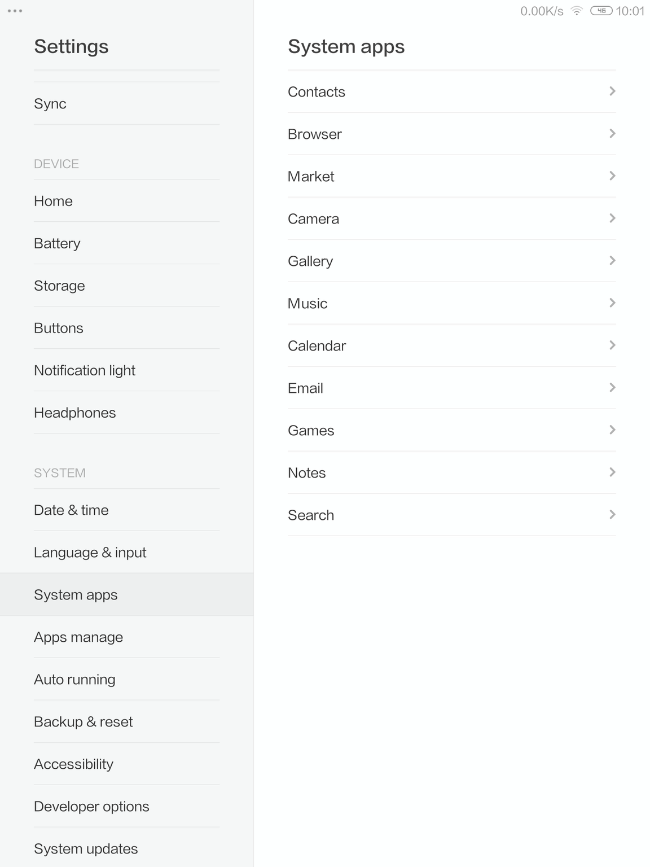
Task: Tap the chevron arrow beside Contacts
Action: coord(612,91)
